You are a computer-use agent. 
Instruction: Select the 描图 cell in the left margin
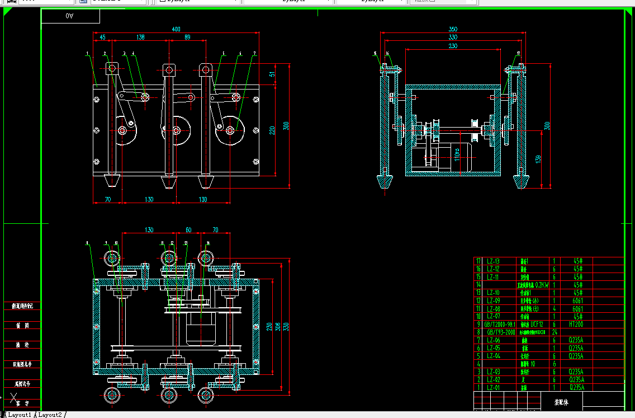[22, 326]
